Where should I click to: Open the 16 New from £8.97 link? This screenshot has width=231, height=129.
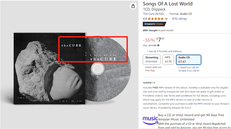coord(189,70)
